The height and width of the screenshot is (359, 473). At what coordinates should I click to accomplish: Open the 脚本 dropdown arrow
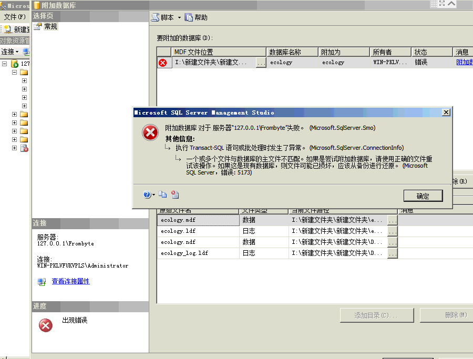click(179, 17)
